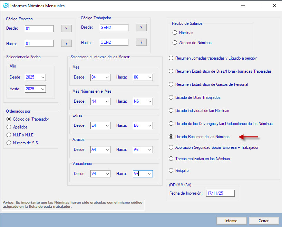Click the Código Empresa Hasta help button

(66, 43)
